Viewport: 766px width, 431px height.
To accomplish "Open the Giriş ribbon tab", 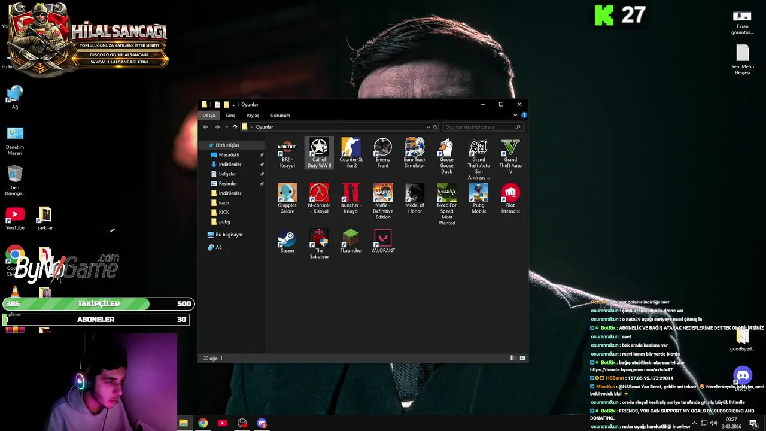I will pos(230,115).
